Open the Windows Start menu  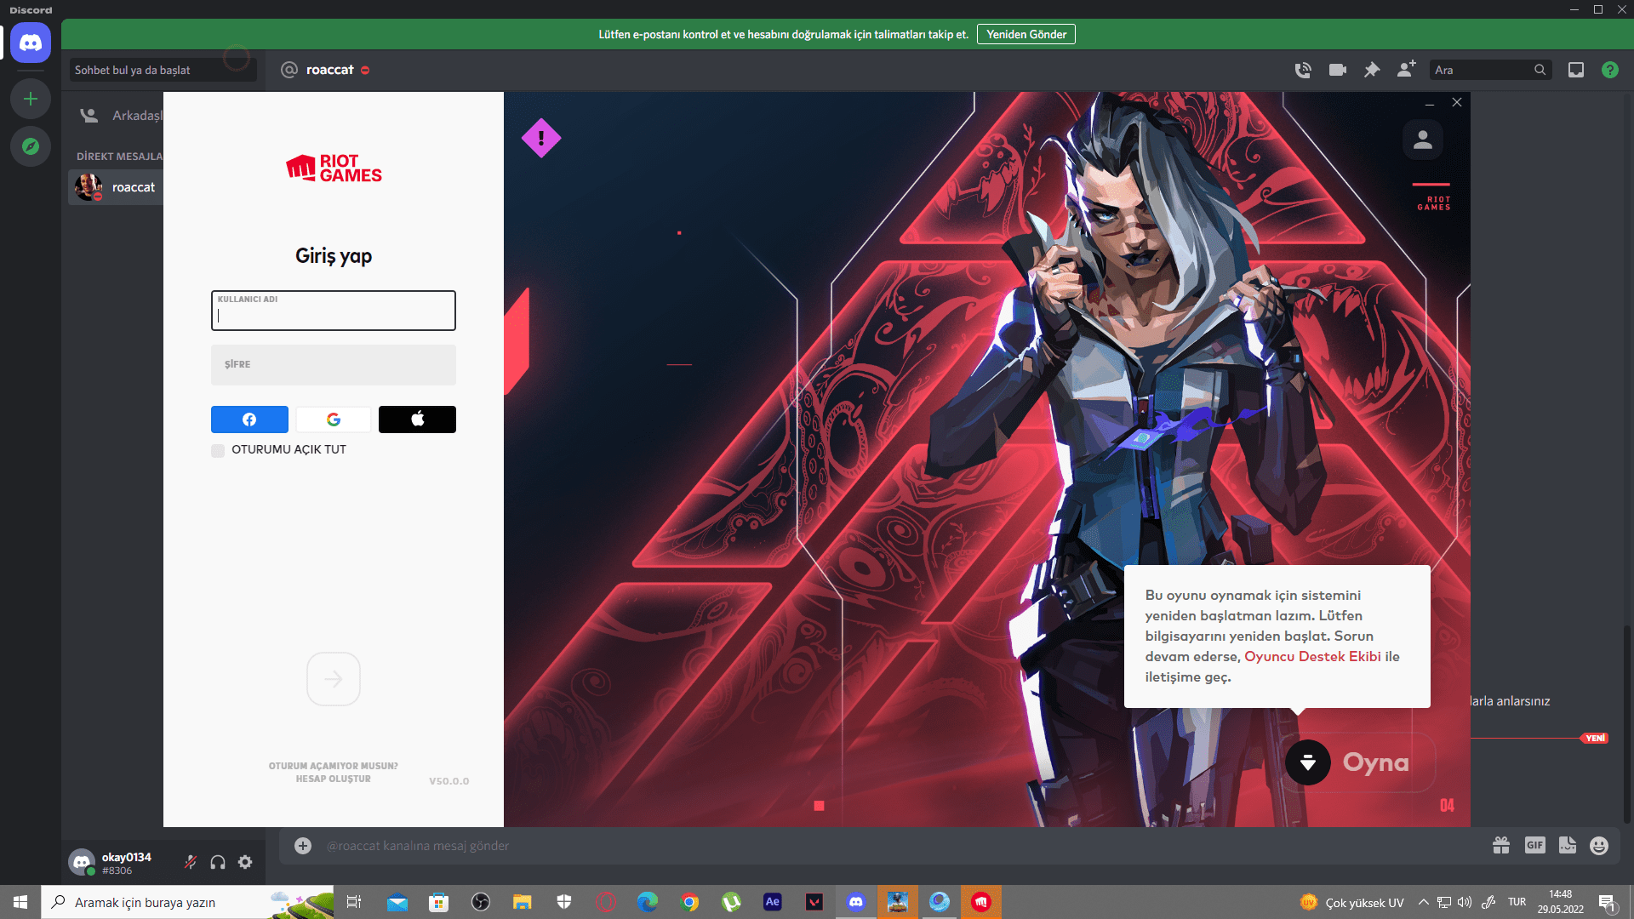pos(20,902)
